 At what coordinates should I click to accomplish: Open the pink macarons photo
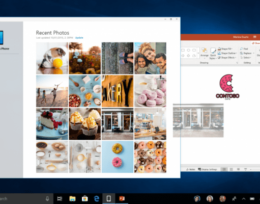point(150,91)
